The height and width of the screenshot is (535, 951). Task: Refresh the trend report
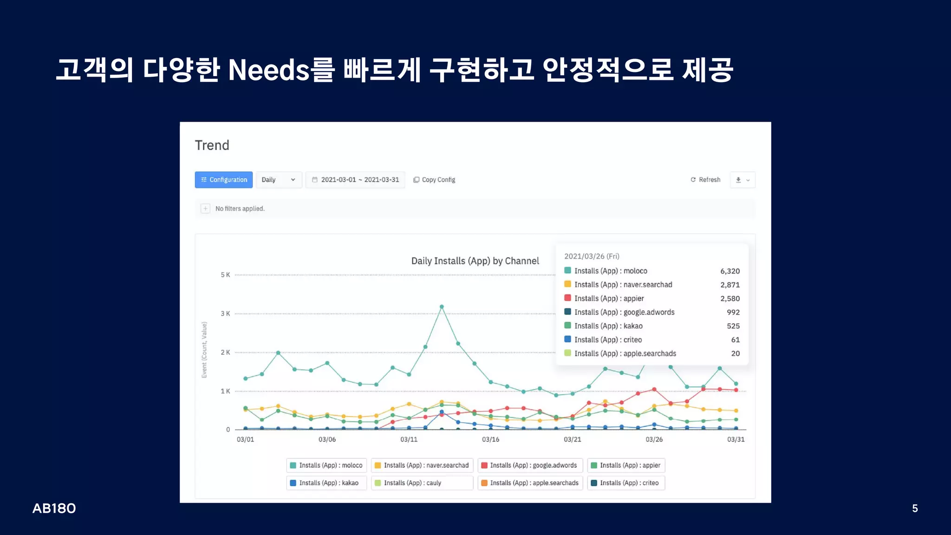point(705,180)
